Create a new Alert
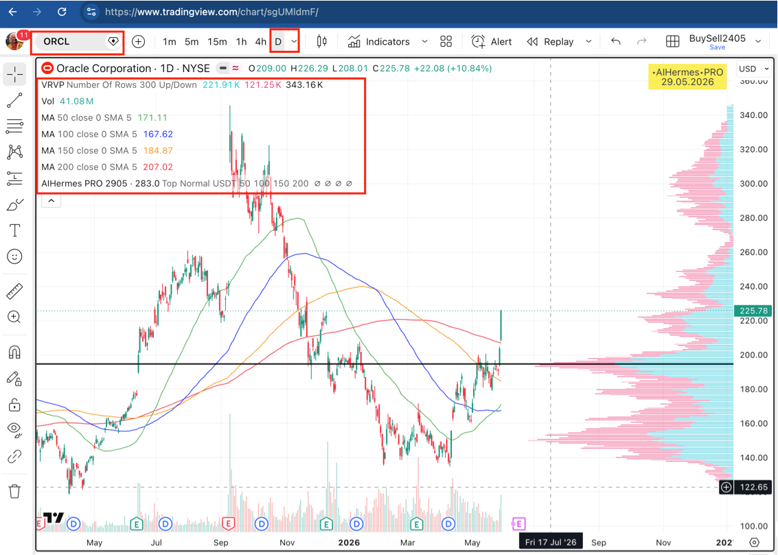 click(x=491, y=42)
